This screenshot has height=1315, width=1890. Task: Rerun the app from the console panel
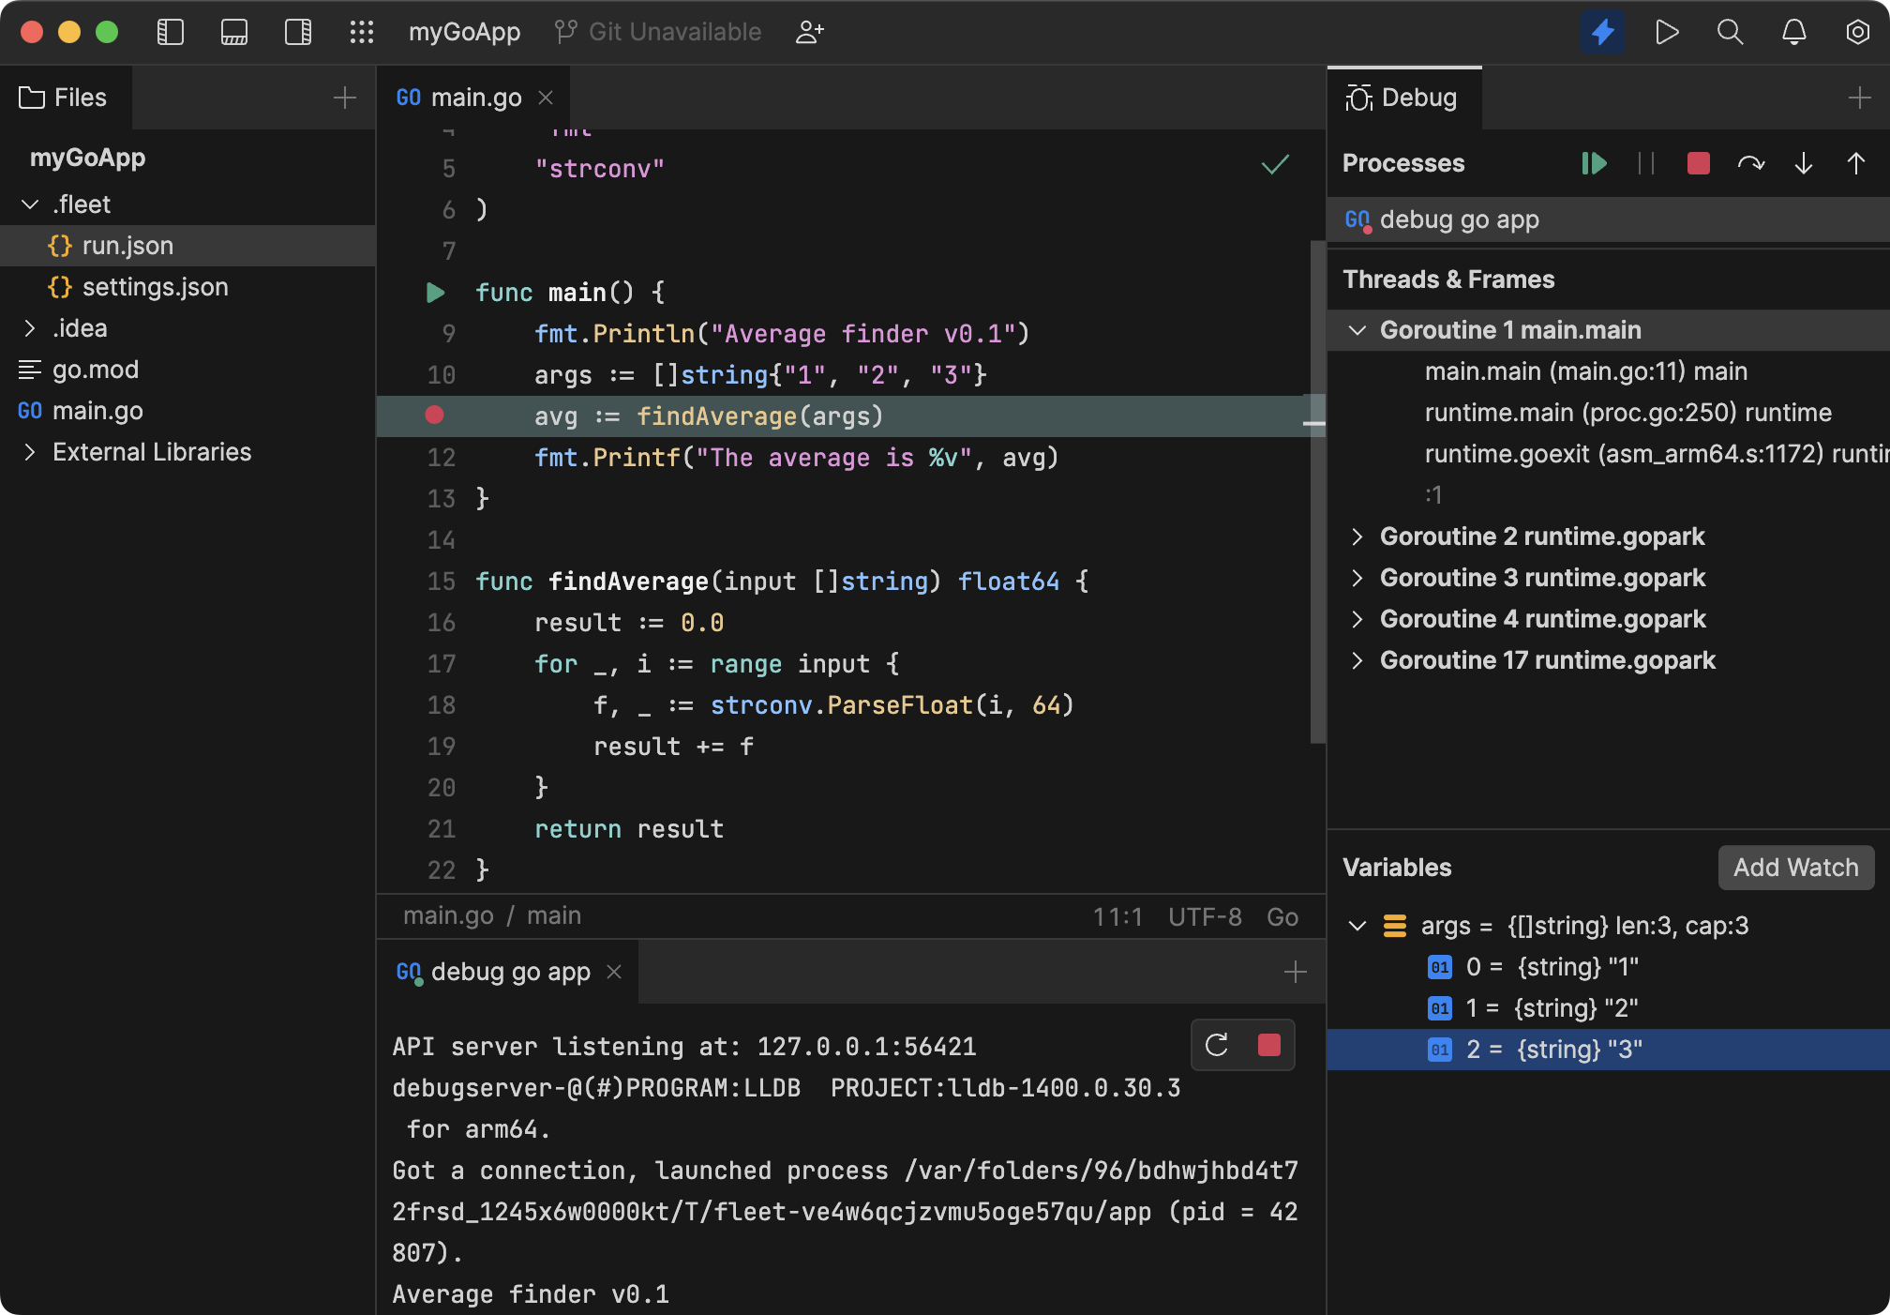[x=1217, y=1045]
